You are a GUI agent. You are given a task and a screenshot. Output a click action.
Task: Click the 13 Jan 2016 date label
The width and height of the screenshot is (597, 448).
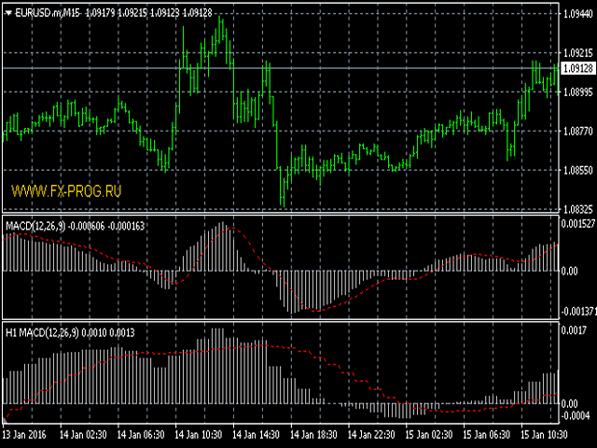25,436
